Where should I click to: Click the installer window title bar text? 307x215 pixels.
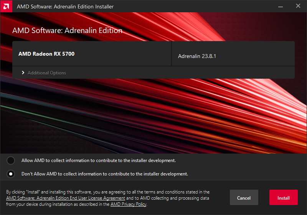(x=65, y=7)
